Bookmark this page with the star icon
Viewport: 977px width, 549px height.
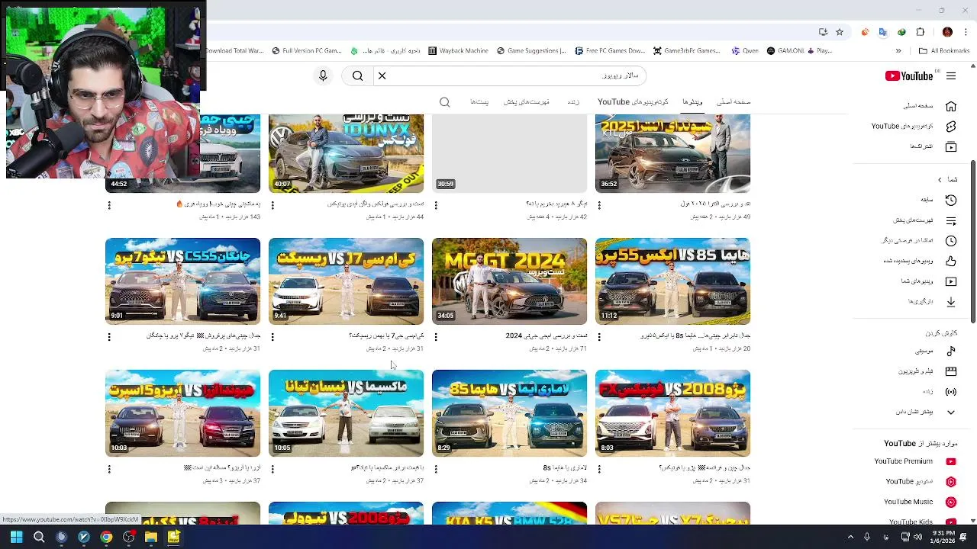tap(840, 32)
